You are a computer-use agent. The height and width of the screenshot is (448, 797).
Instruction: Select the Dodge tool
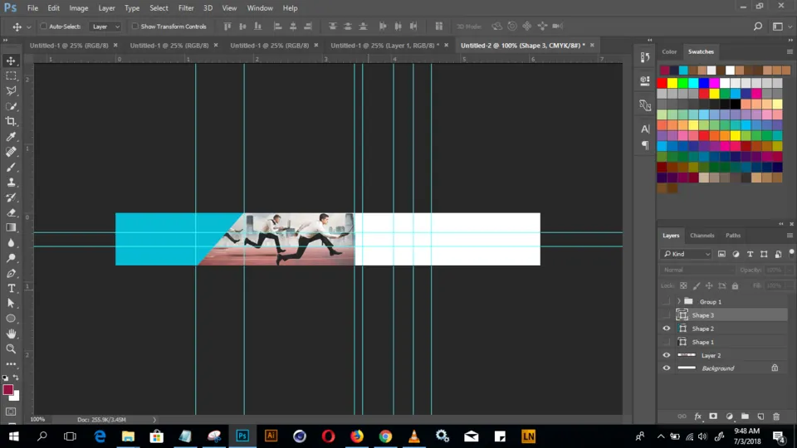click(x=11, y=258)
